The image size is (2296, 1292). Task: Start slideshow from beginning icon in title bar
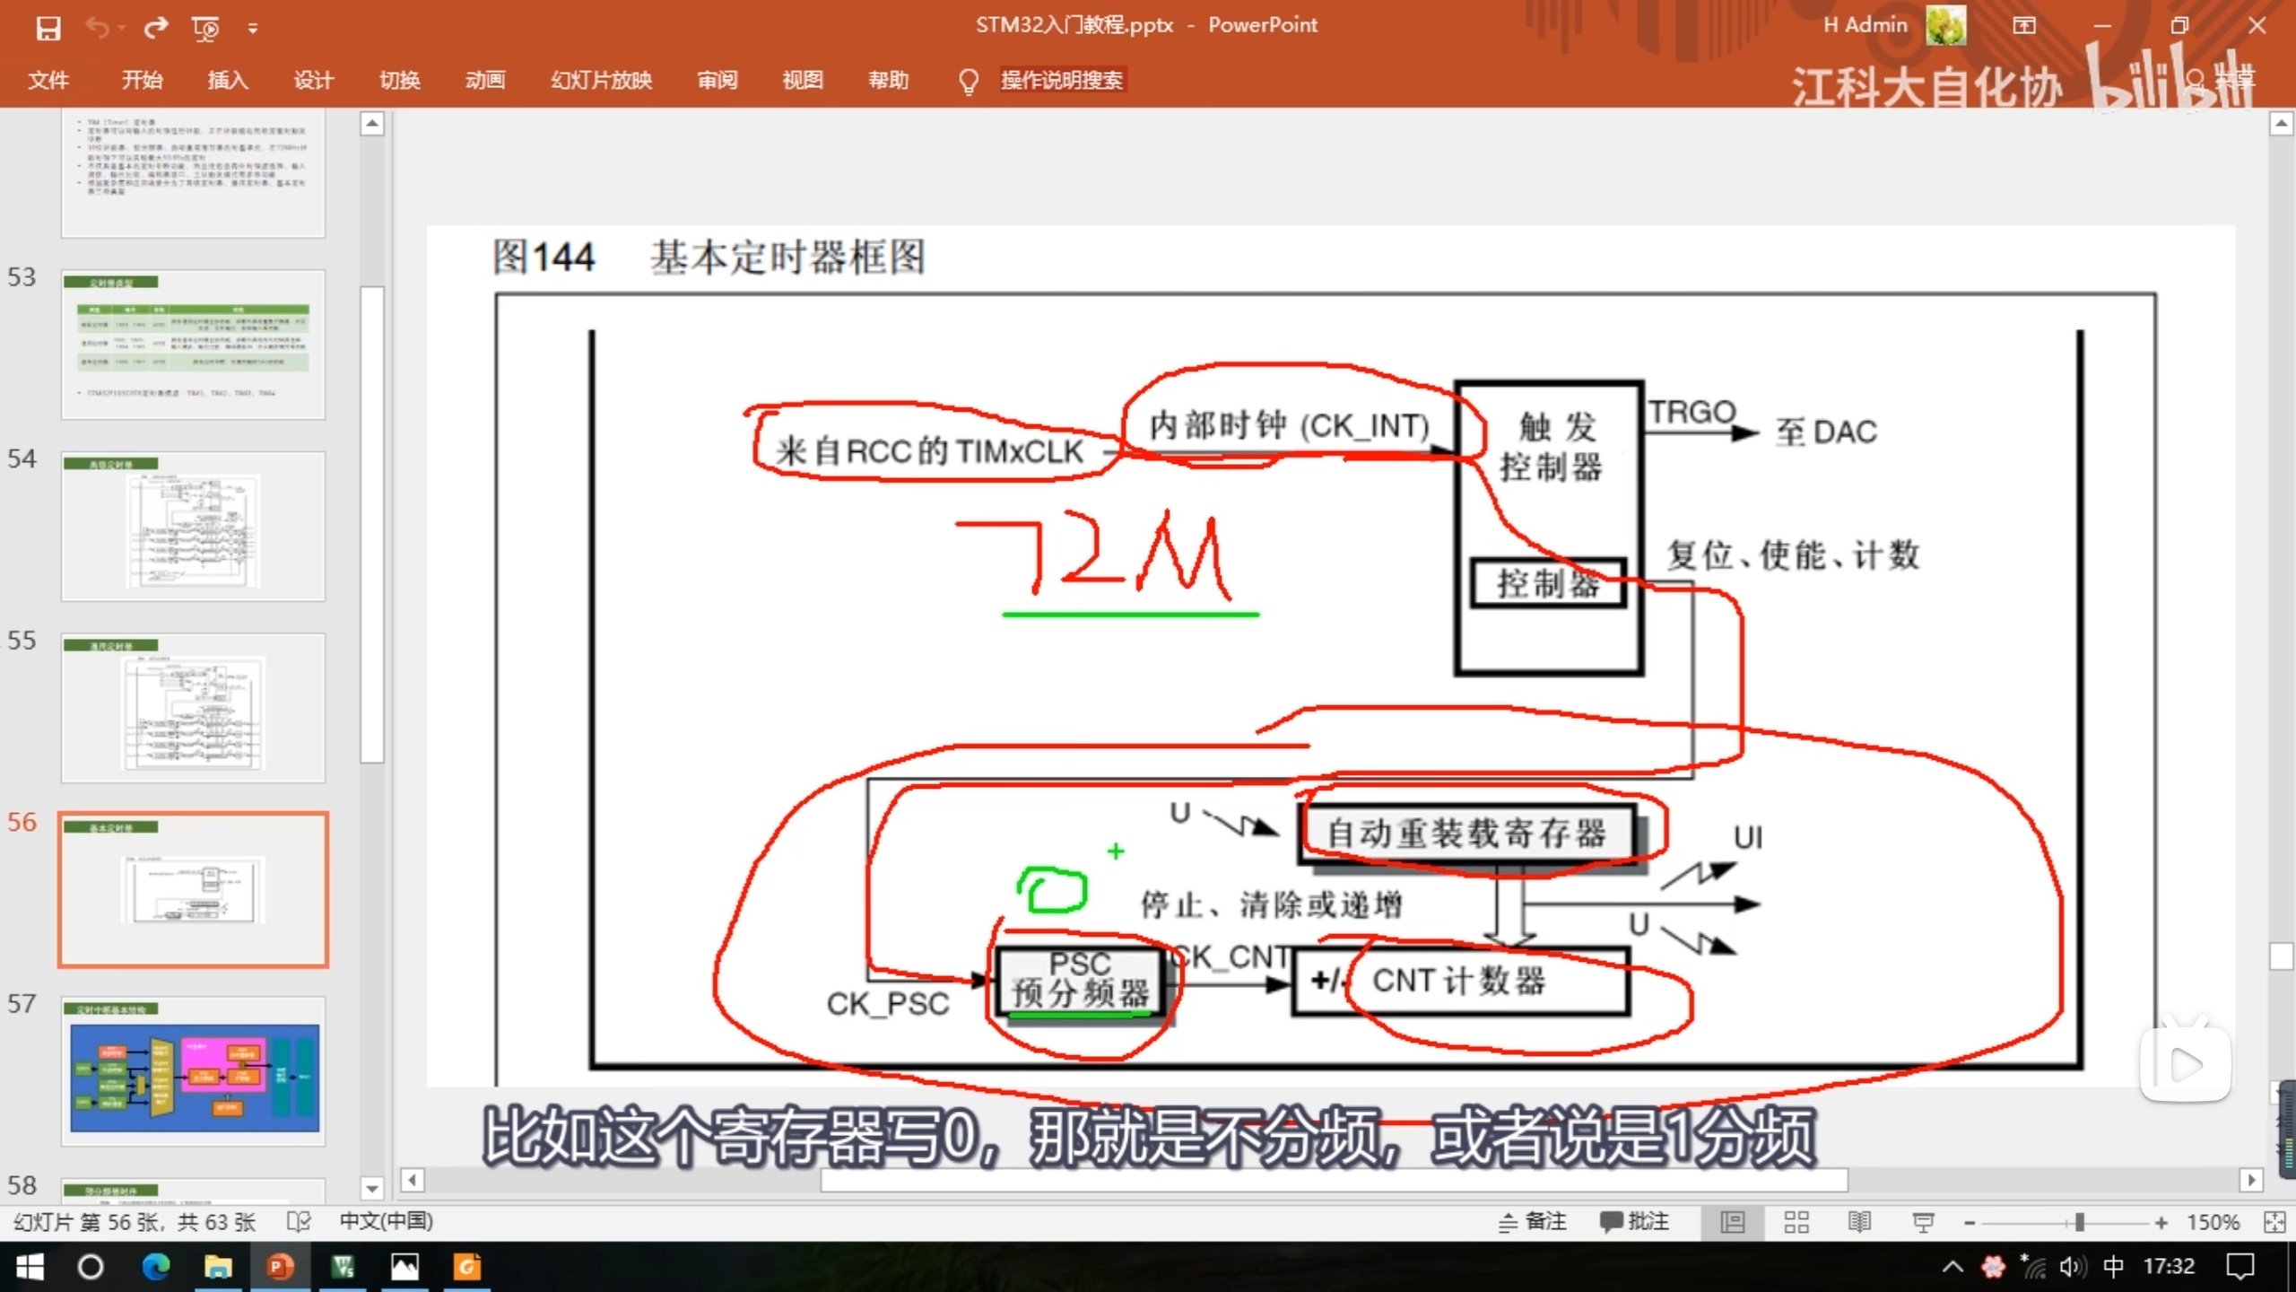(205, 28)
